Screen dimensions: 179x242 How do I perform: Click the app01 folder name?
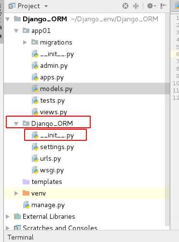[41, 31]
